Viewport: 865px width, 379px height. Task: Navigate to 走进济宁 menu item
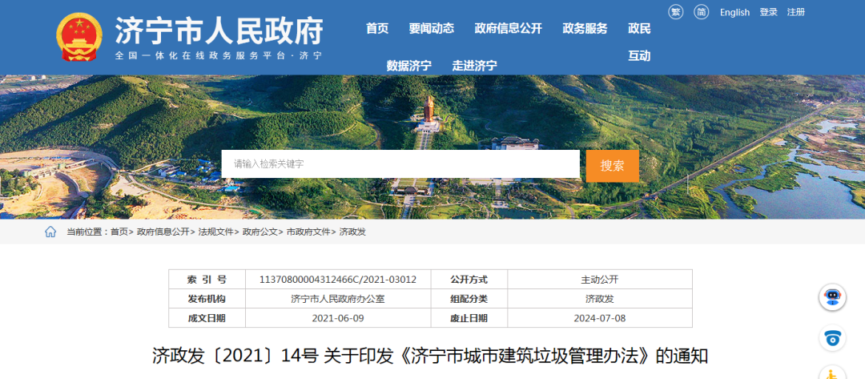pyautogui.click(x=474, y=66)
